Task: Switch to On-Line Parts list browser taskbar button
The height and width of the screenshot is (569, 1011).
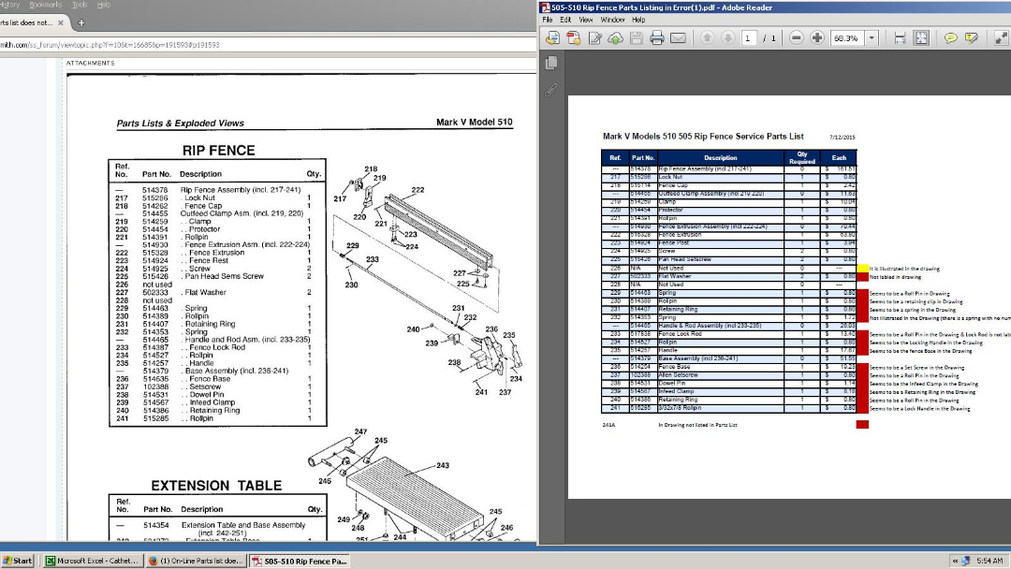Action: click(x=196, y=561)
